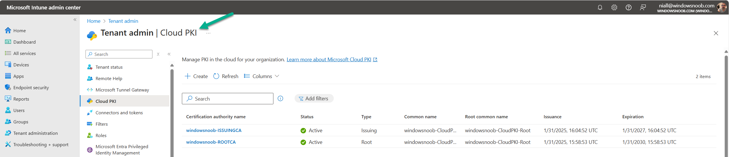Open the feedback icon in header
Image resolution: width=729 pixels, height=157 pixels.
coord(643,8)
